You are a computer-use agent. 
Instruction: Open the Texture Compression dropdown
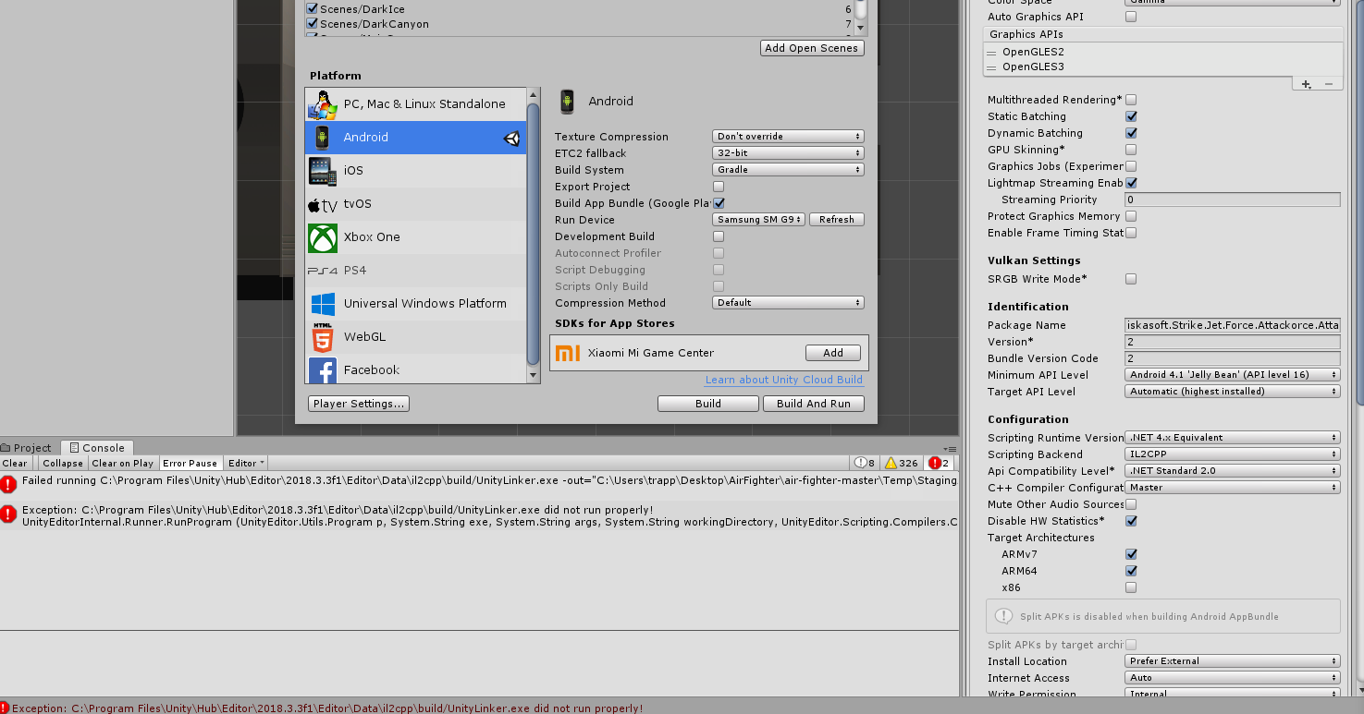(x=788, y=137)
